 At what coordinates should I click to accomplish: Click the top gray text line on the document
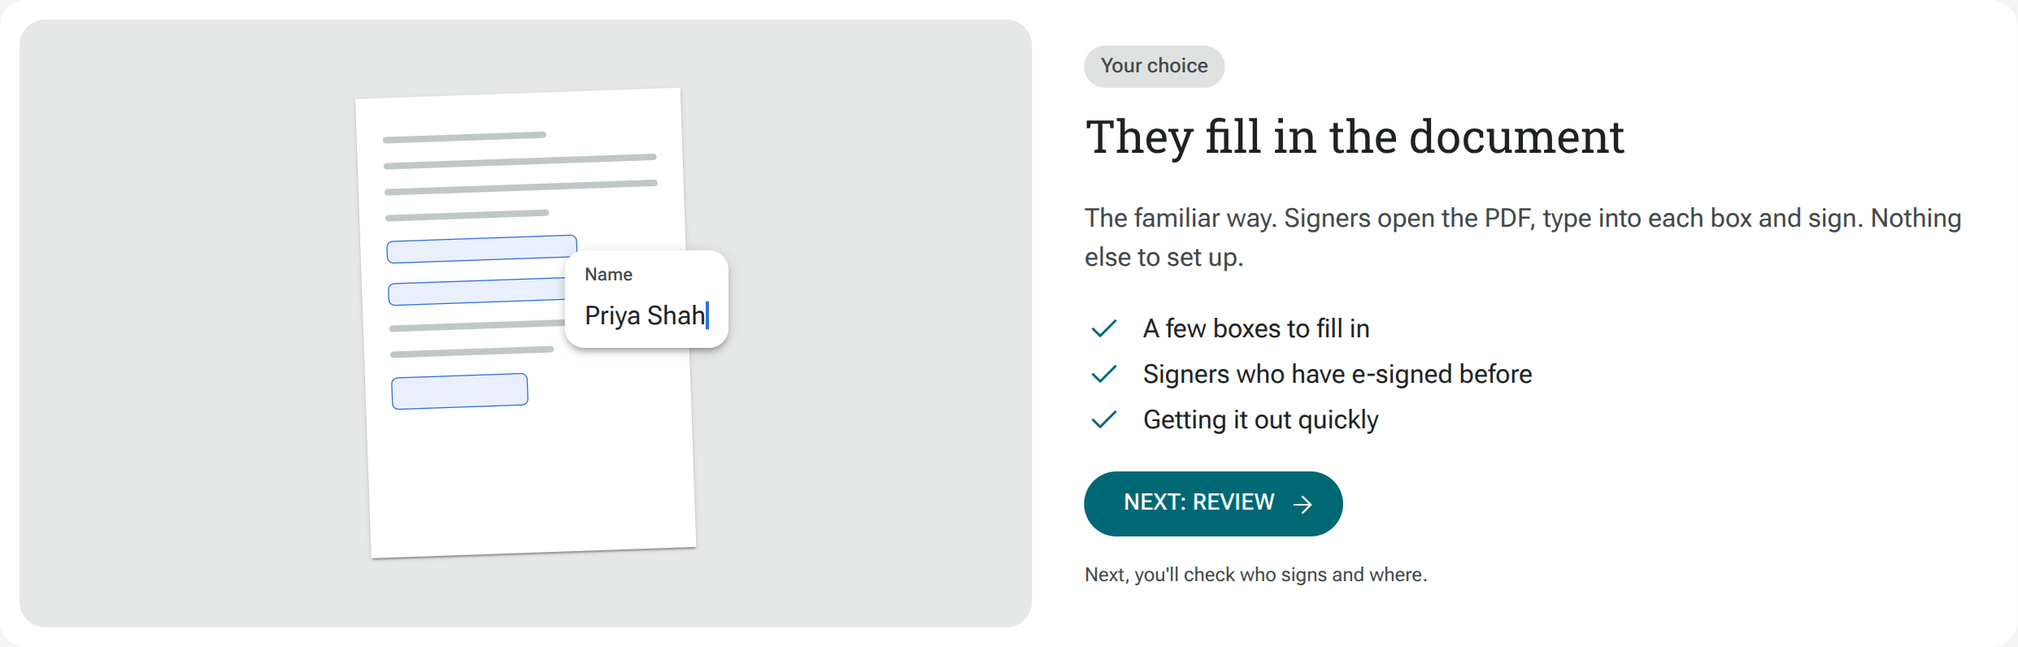click(464, 137)
